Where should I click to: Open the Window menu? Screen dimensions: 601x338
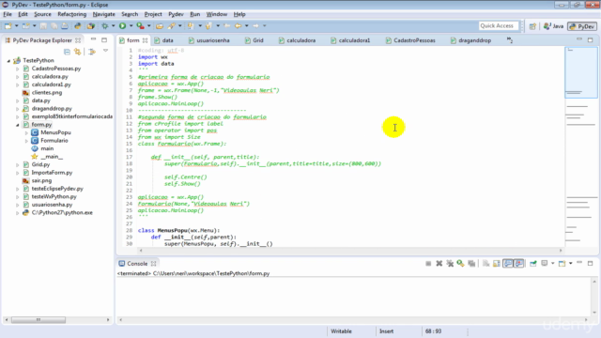[217, 14]
